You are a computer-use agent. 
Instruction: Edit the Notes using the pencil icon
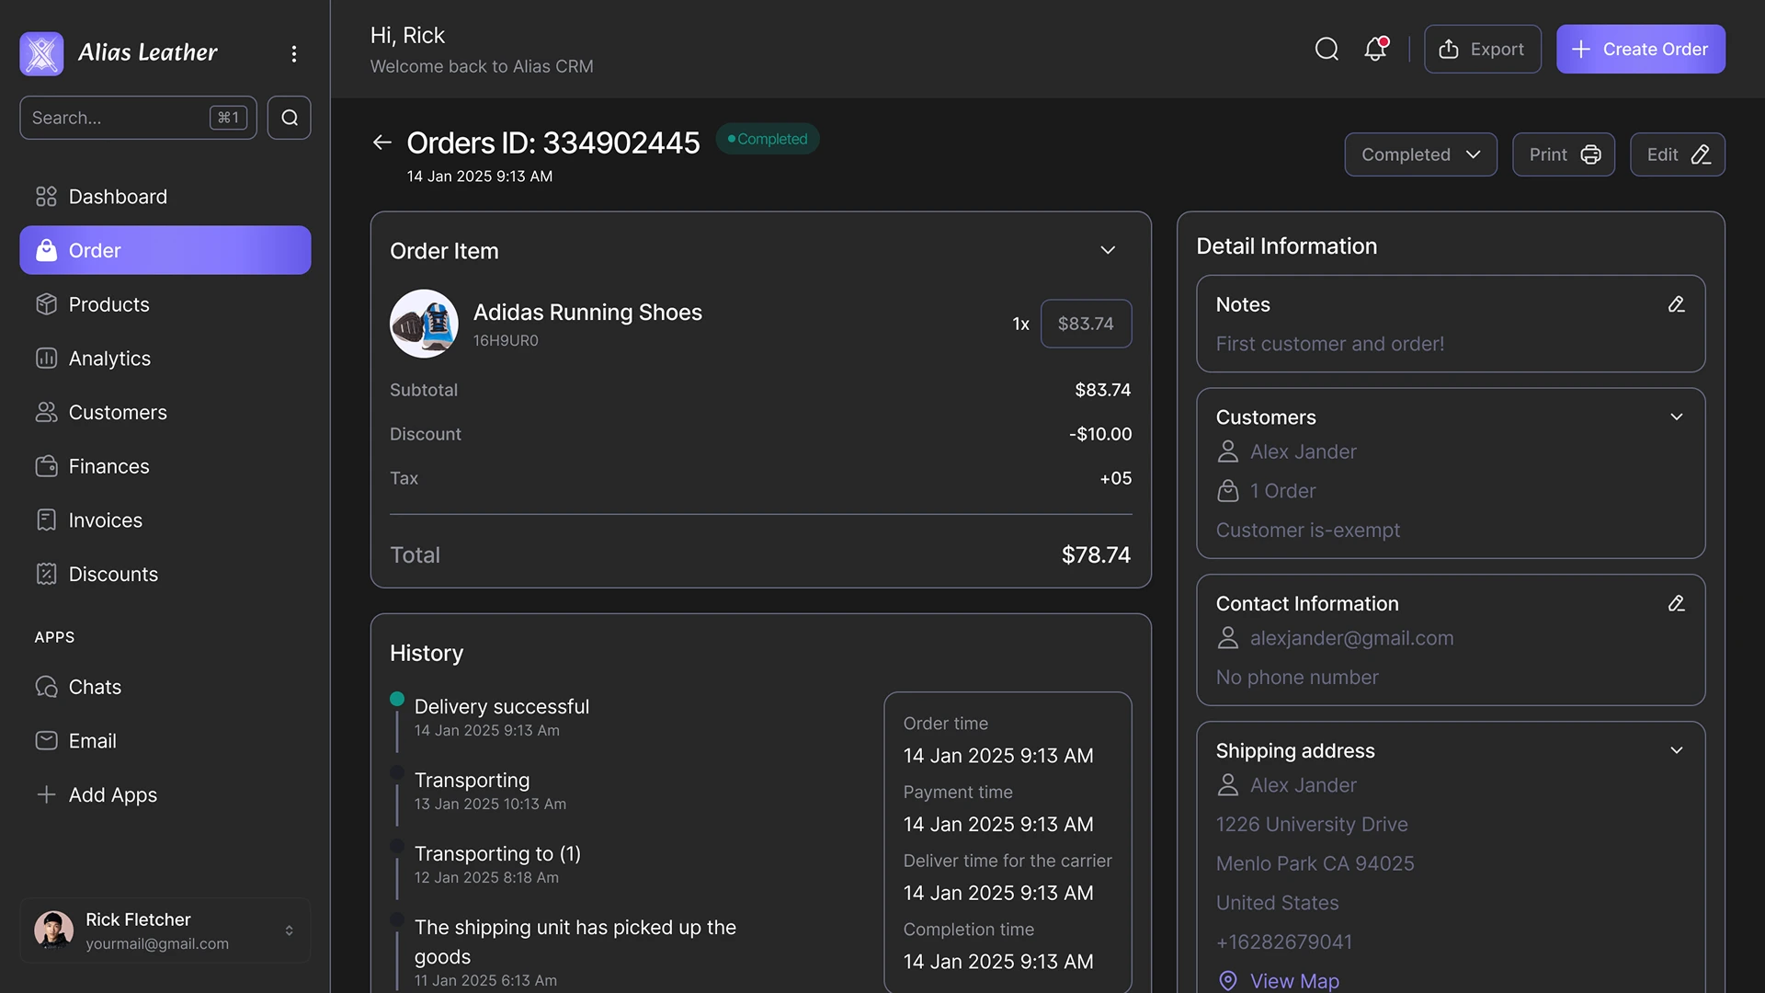point(1677,304)
